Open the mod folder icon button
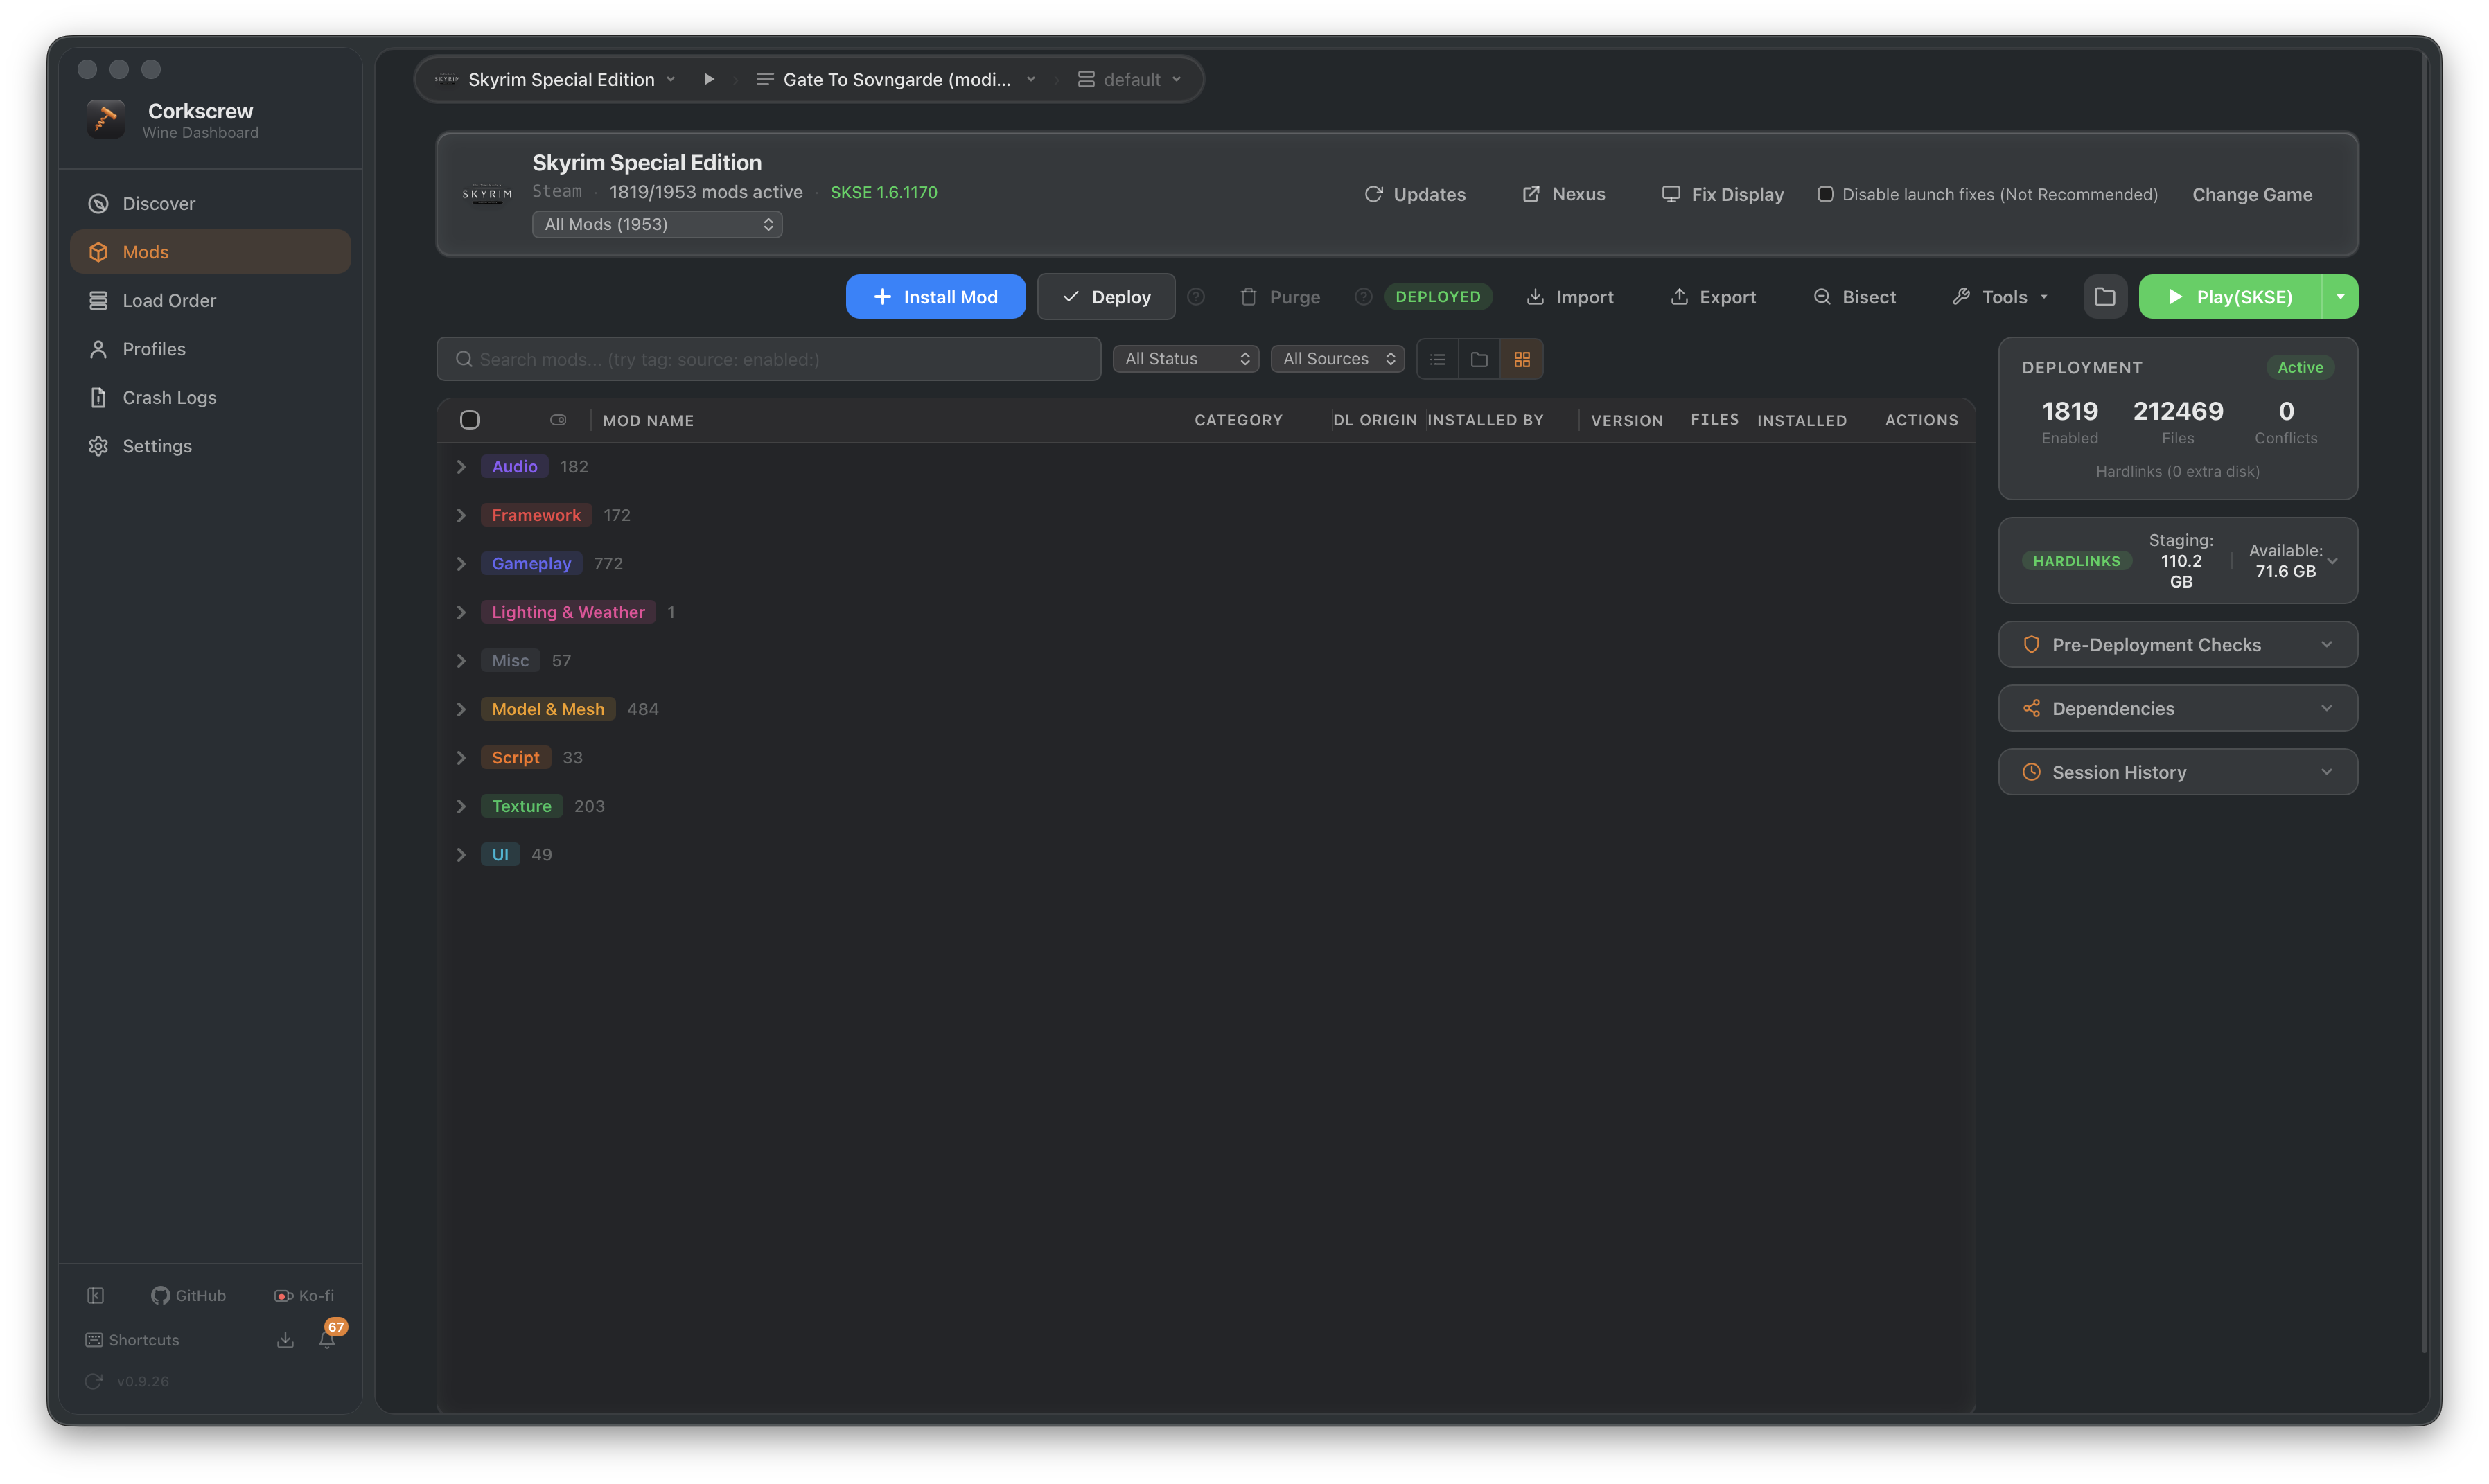2489x1484 pixels. pyautogui.click(x=2105, y=297)
